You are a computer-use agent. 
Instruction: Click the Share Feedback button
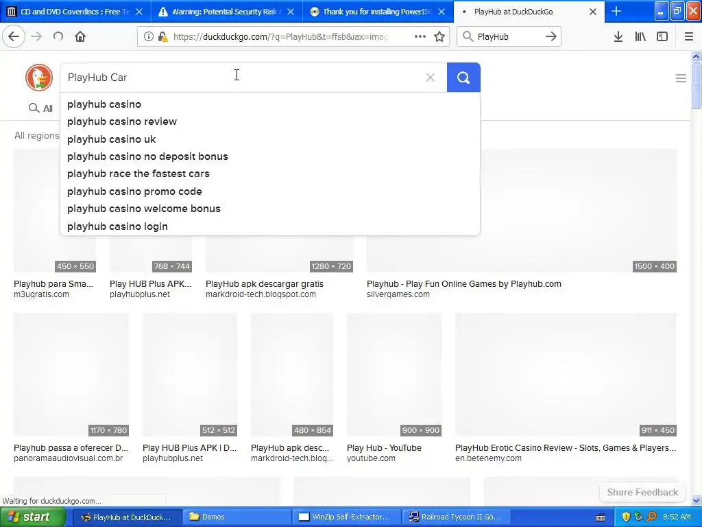pyautogui.click(x=642, y=492)
